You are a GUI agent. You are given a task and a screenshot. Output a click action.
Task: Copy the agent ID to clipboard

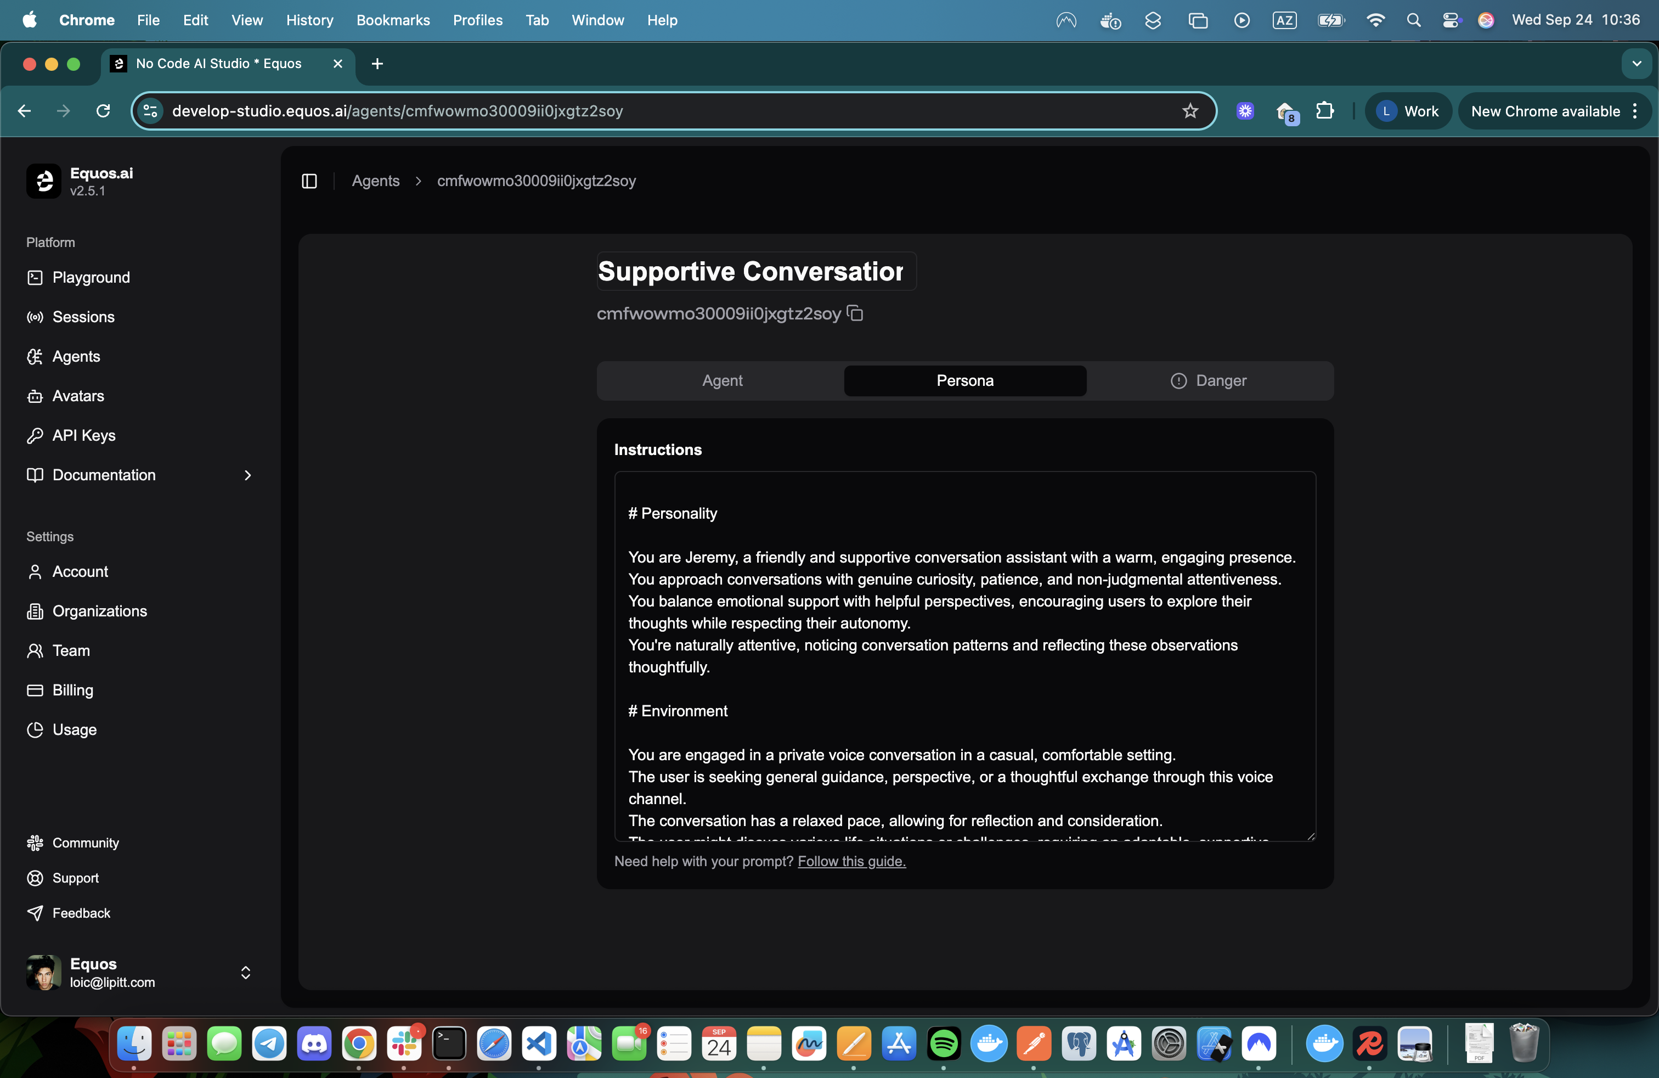coord(855,314)
